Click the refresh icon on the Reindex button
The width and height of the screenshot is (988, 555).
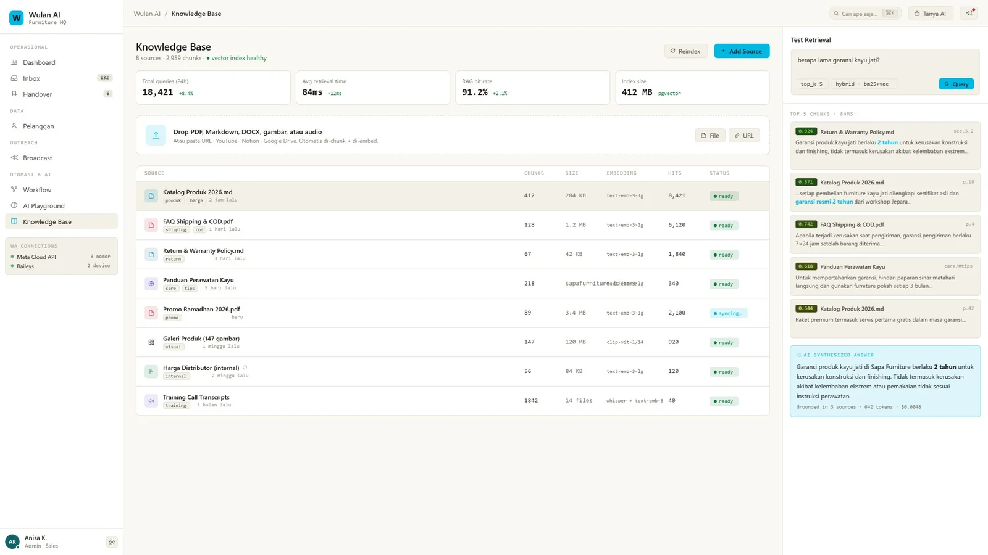672,51
